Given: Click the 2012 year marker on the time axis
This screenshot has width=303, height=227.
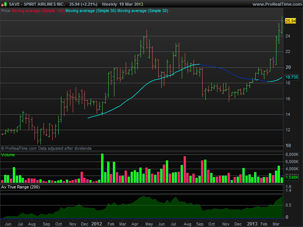Looking at the screenshot, I should coord(97,224).
